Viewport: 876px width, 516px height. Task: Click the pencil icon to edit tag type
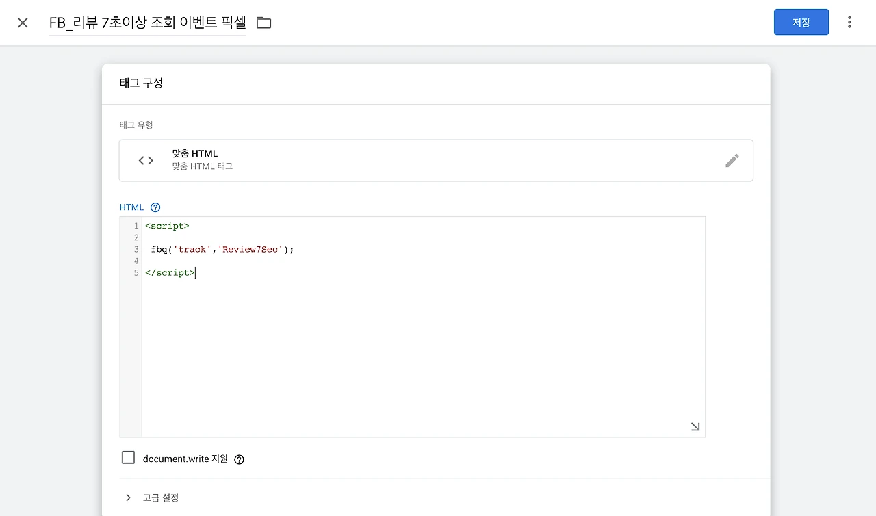(x=732, y=160)
